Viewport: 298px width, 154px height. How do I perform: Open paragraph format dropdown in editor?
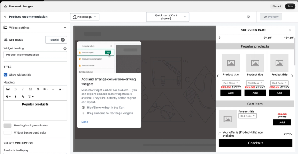pos(8,97)
